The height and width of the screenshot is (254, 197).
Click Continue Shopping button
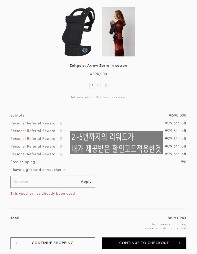tap(53, 243)
